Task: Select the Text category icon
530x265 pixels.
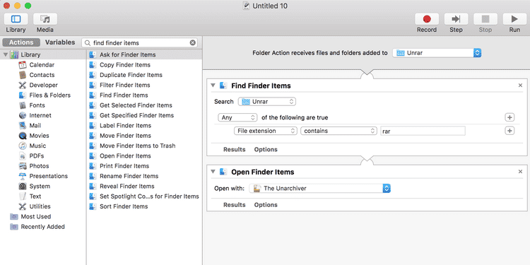Action: [23, 196]
